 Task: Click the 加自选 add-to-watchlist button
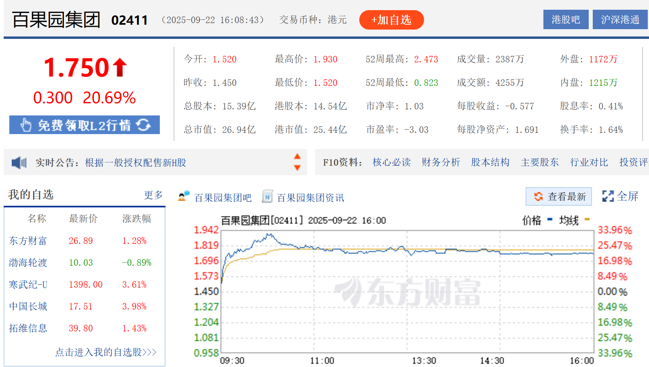click(391, 20)
